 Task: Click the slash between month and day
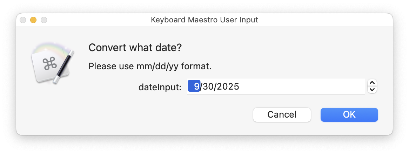point(201,86)
